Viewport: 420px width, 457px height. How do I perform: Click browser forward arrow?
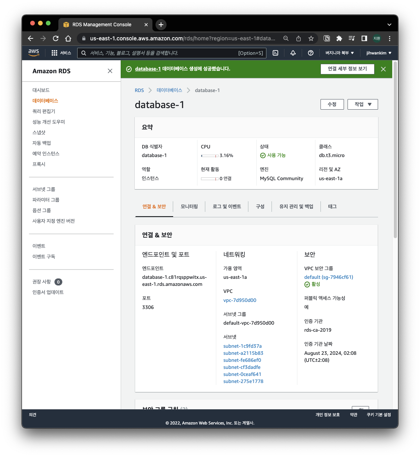pyautogui.click(x=43, y=38)
